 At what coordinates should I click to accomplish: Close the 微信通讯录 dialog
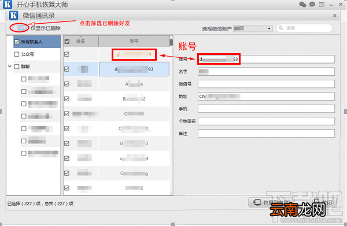[x=335, y=16]
